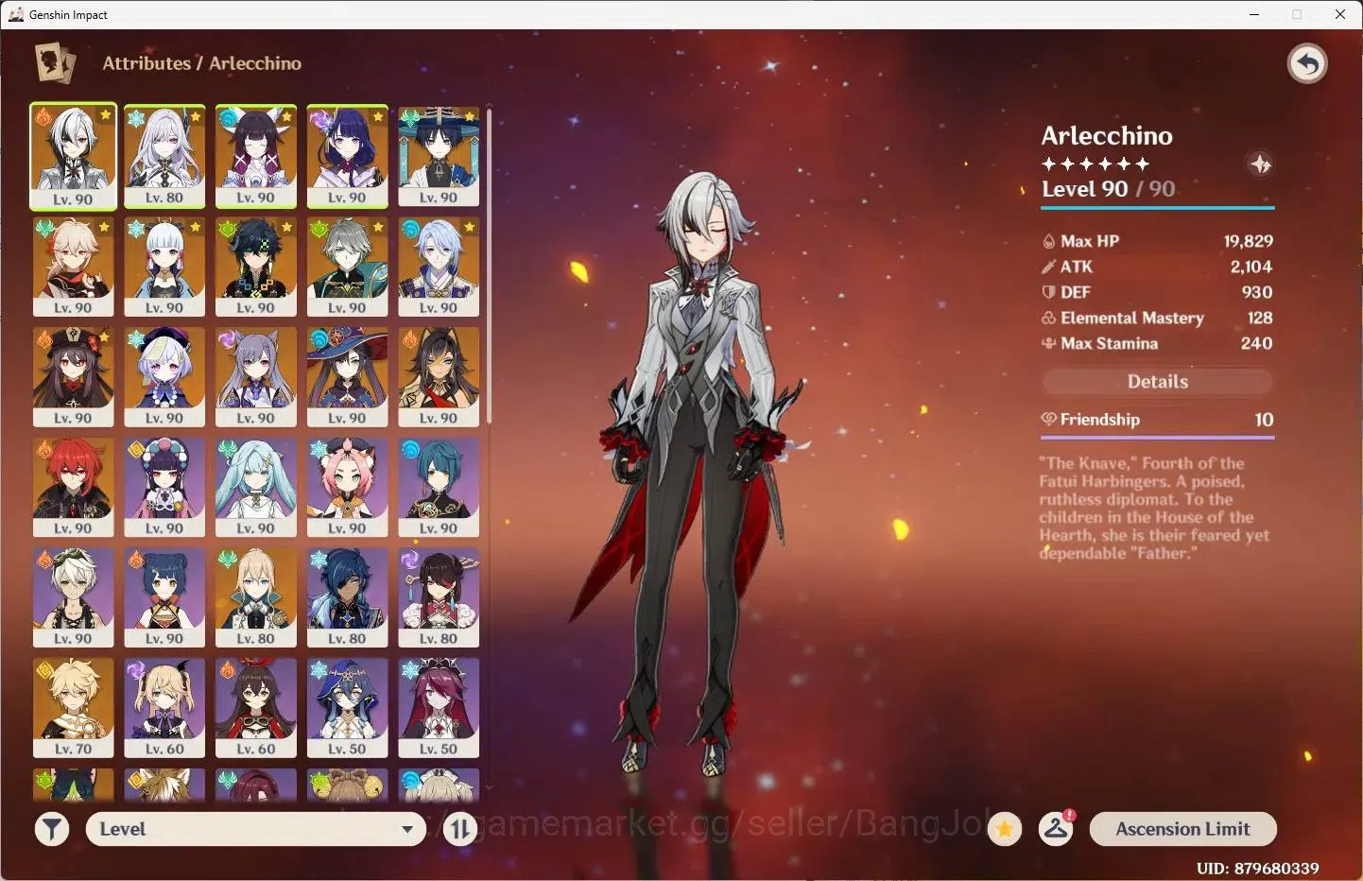Select Mona's hydro witch-hat portrait
Viewport: 1363px width, 881px height.
click(347, 377)
